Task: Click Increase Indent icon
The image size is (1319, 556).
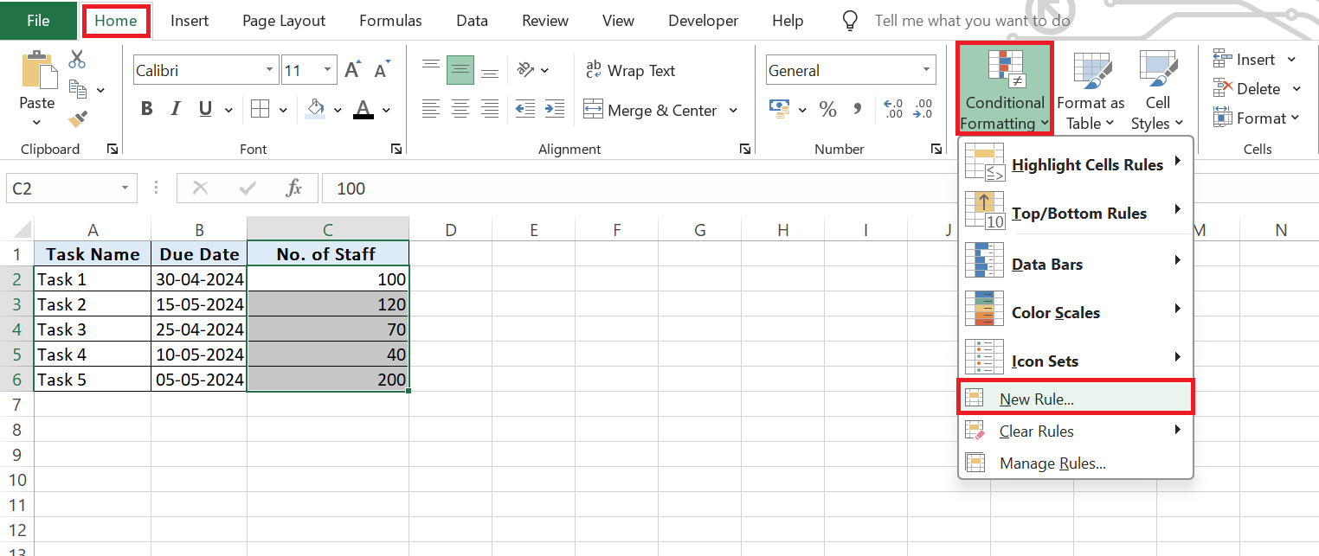Action: pyautogui.click(x=554, y=109)
